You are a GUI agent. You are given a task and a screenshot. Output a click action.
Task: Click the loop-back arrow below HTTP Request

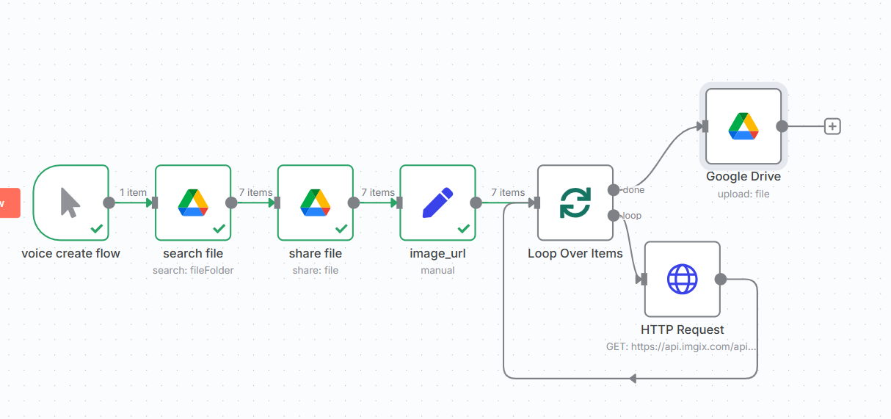[x=633, y=379]
